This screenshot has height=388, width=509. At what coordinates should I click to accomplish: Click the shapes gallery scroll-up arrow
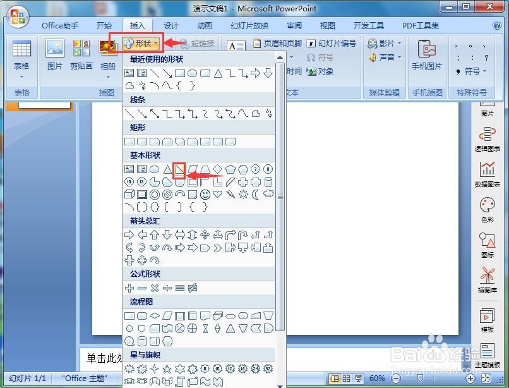pyautogui.click(x=280, y=58)
